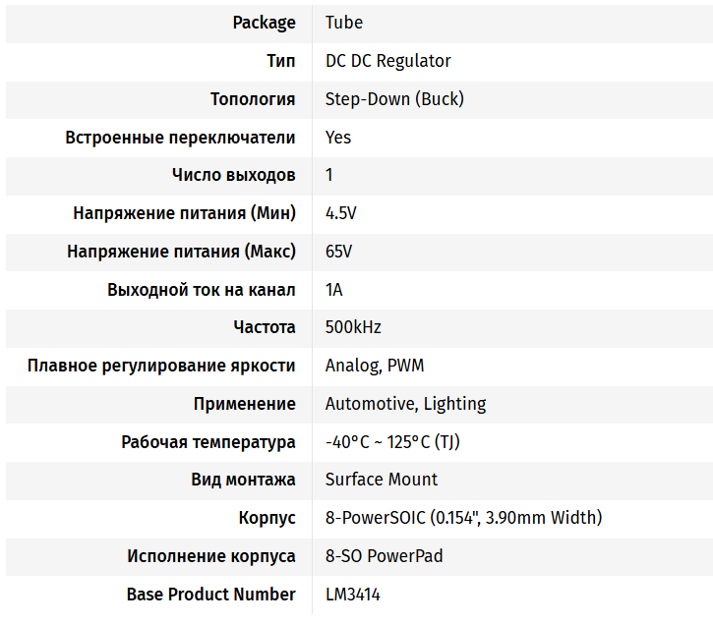This screenshot has height=624, width=713.
Task: Click the '4.5V' minimum supply voltage value
Action: 341,213
